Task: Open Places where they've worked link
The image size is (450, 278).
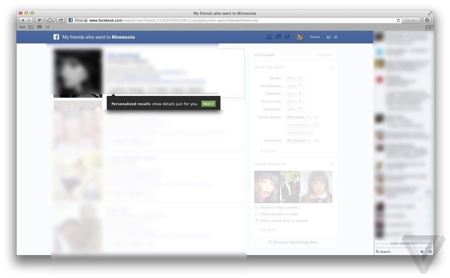Action: pos(284,221)
